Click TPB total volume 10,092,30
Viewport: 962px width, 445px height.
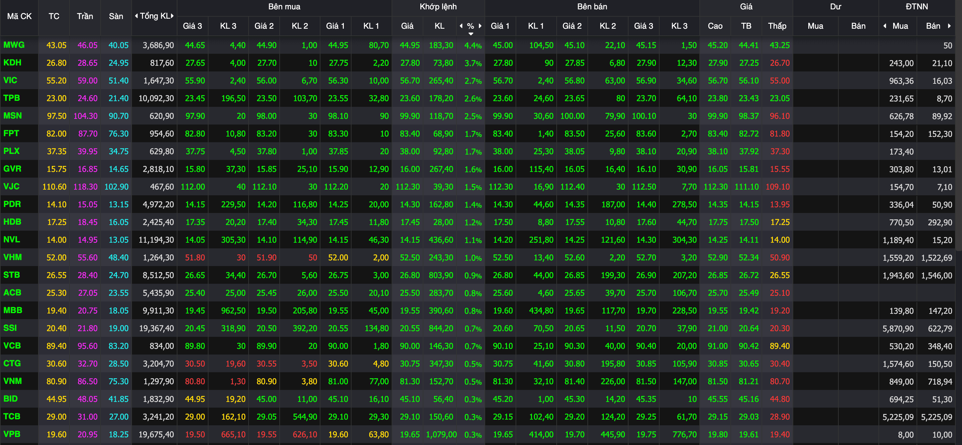pos(156,98)
